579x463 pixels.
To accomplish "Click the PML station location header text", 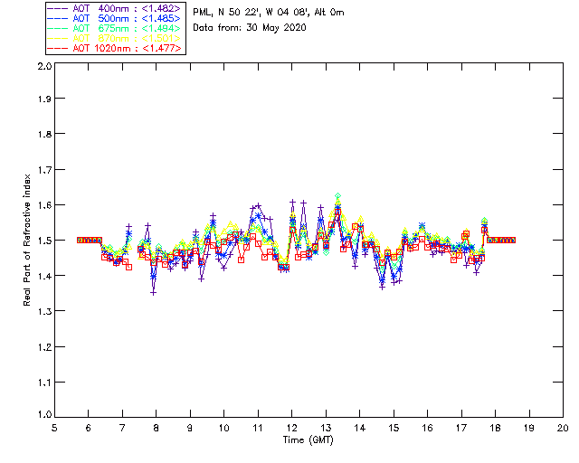I will 269,13.
